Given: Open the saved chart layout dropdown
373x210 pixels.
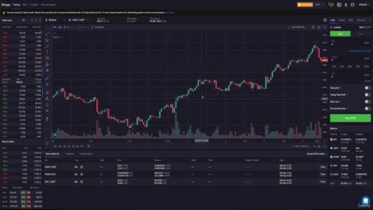Looking at the screenshot, I should point(309,27).
